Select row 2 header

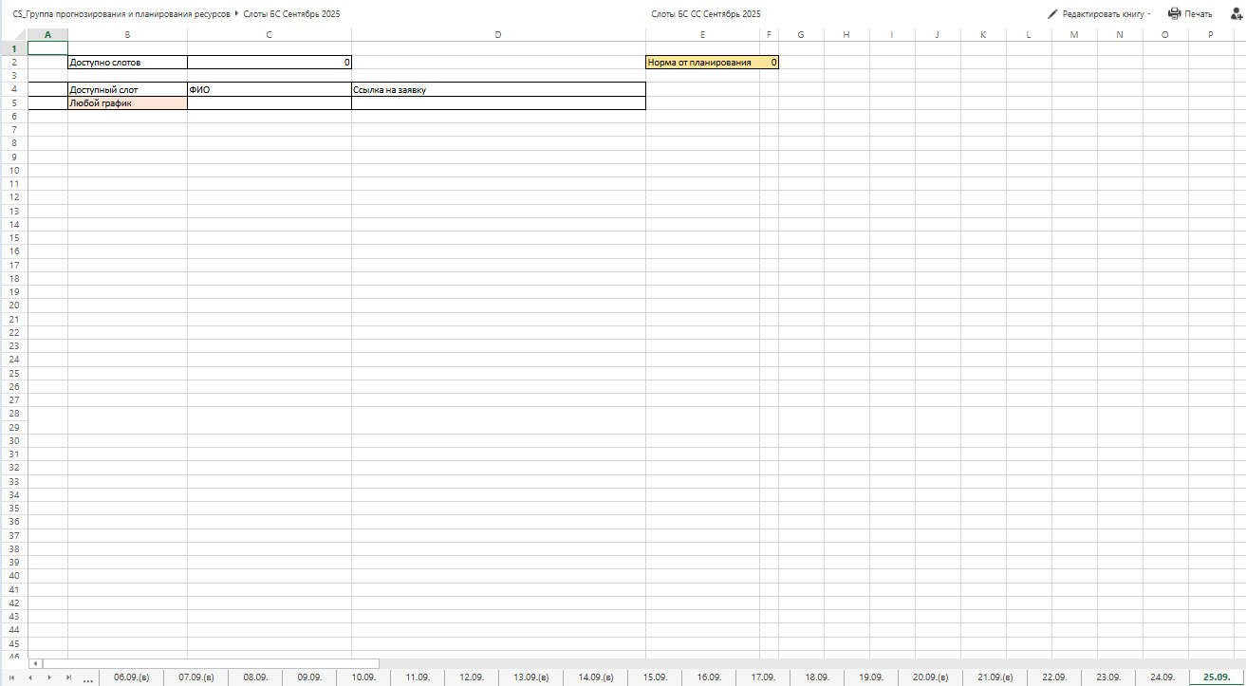(14, 62)
